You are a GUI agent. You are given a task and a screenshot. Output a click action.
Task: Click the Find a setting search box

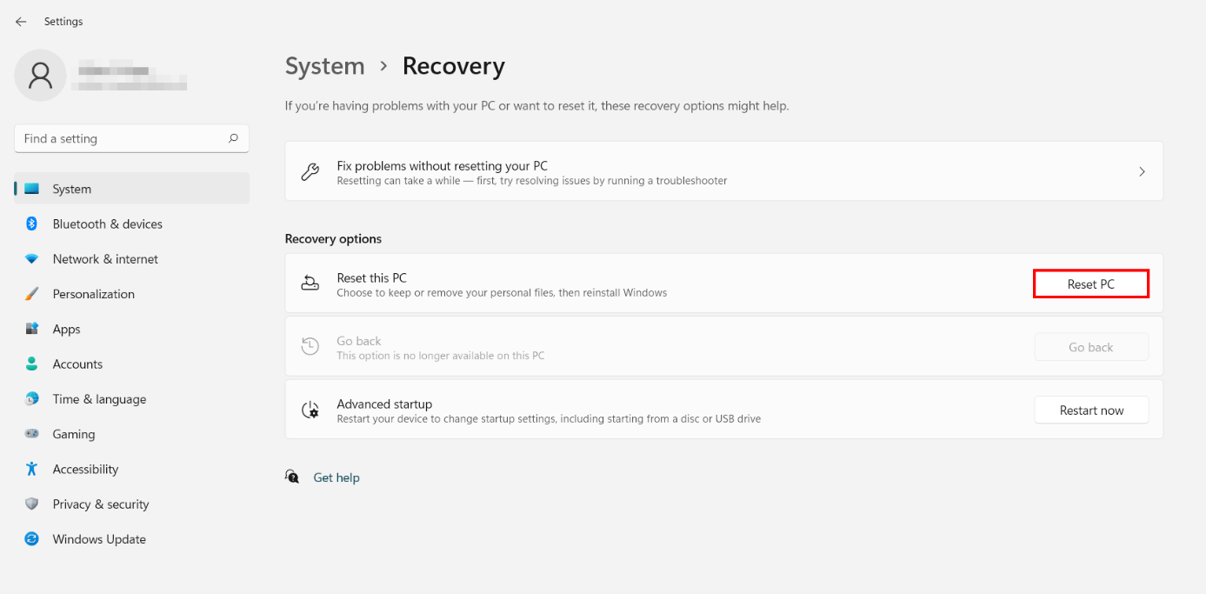(132, 138)
